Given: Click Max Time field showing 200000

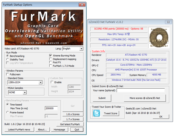Looking at the screenshot, I should tap(51, 108).
